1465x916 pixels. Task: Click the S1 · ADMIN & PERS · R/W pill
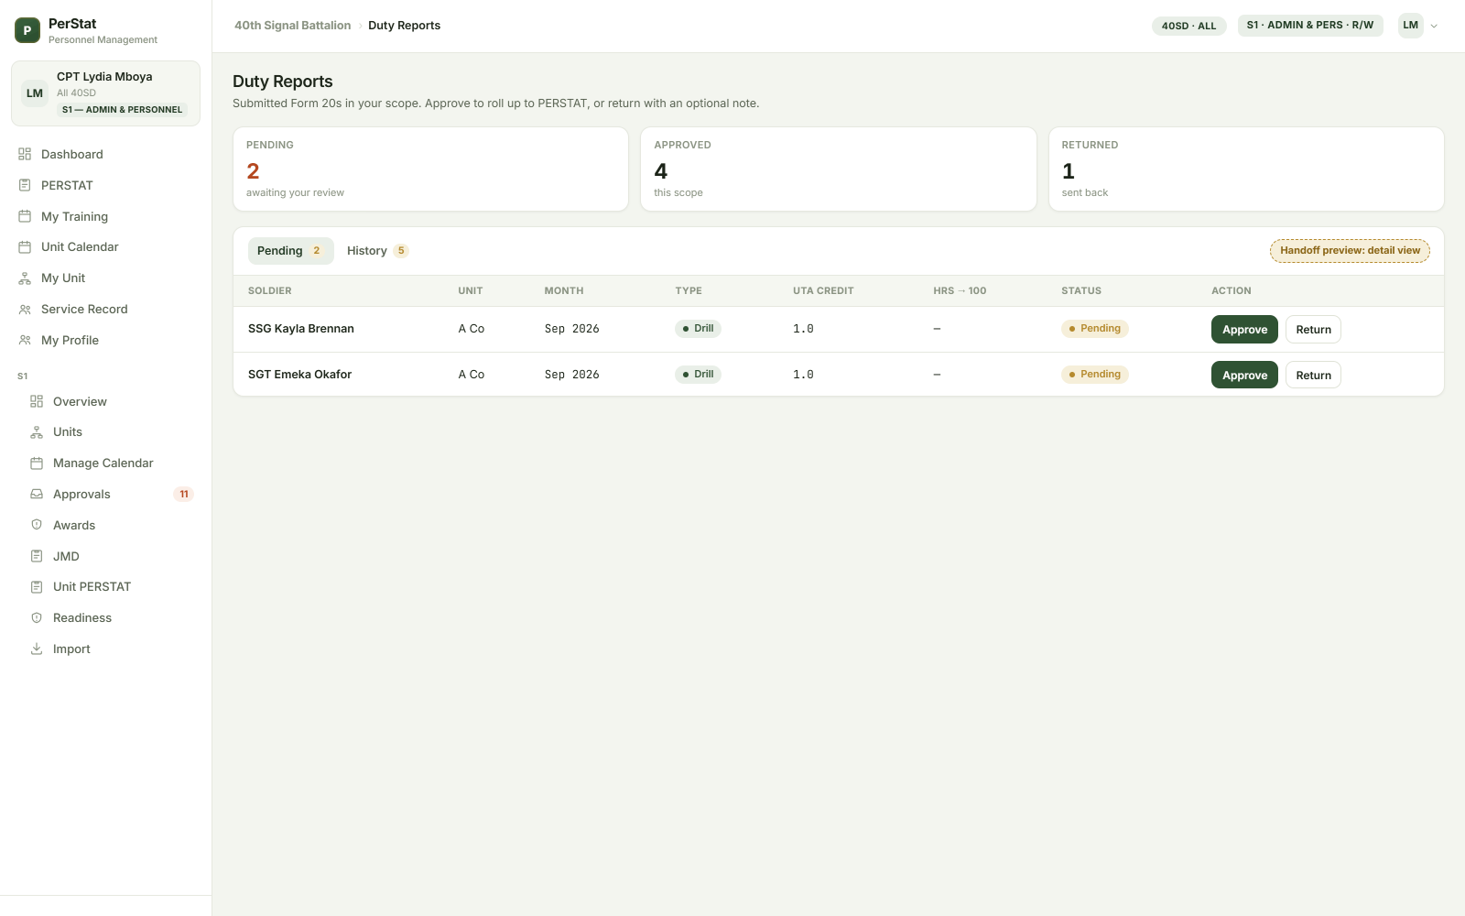1310,26
